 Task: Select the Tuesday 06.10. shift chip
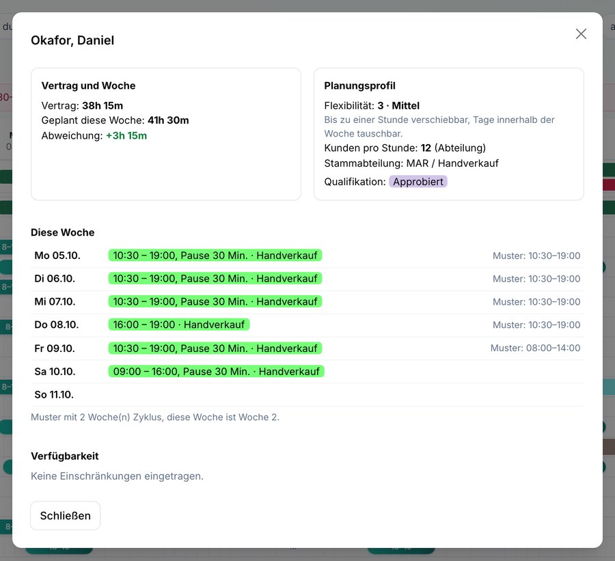[215, 279]
